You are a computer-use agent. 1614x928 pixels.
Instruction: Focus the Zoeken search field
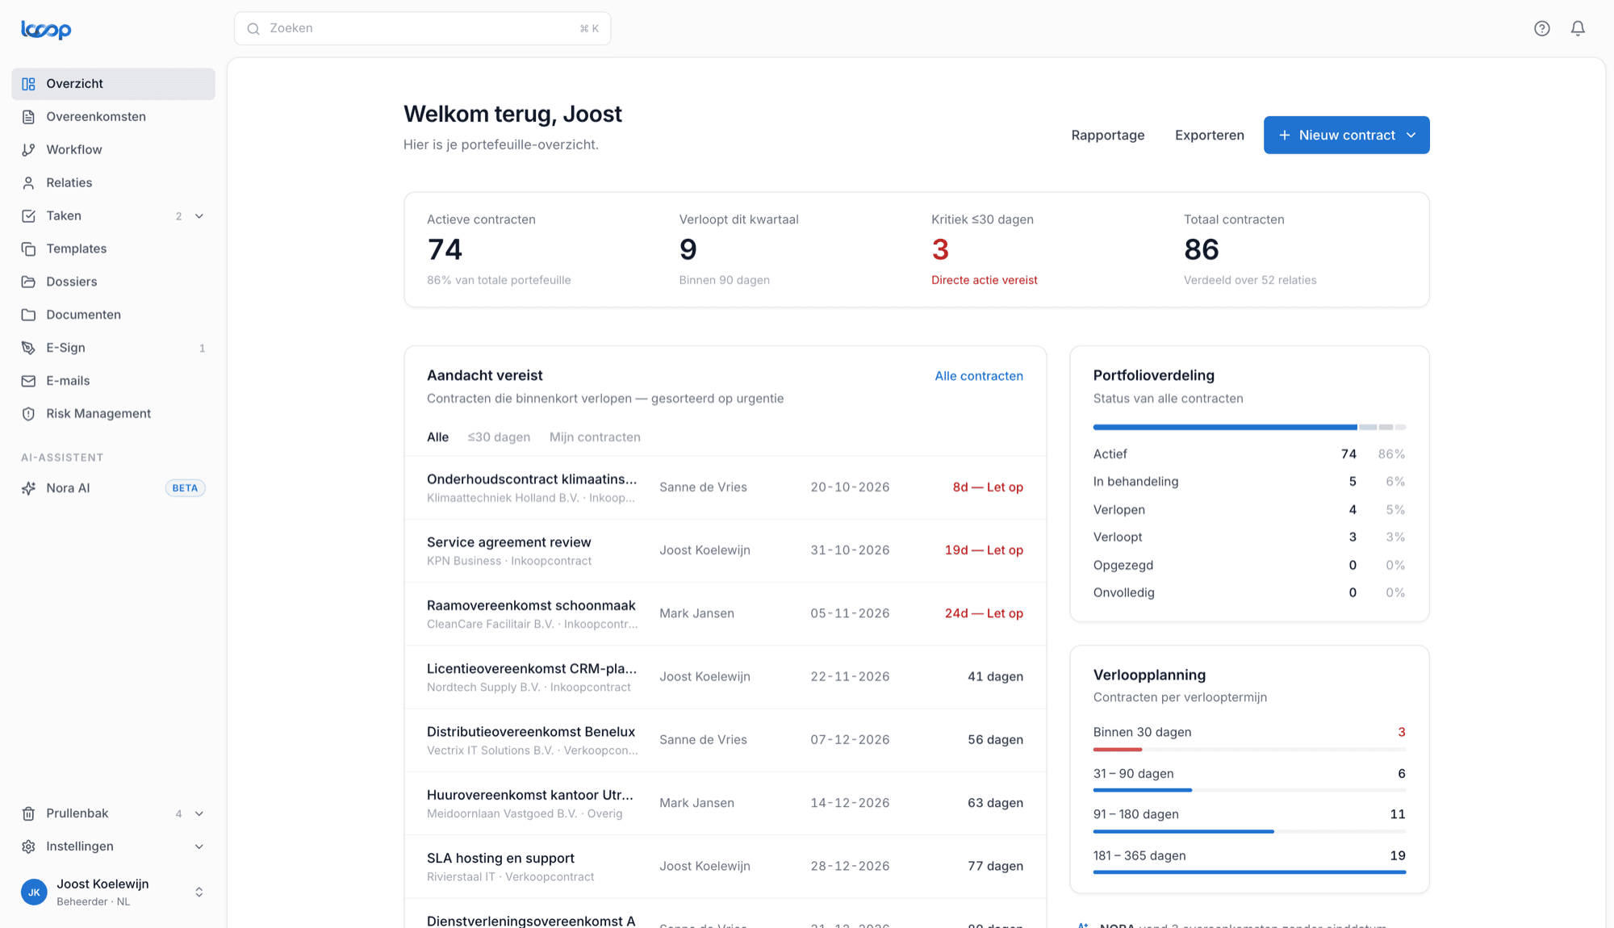click(x=422, y=28)
